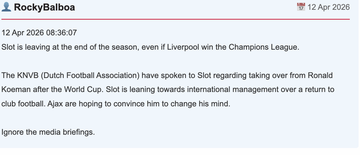The width and height of the screenshot is (360, 155).
Task: Click the user profile icon beside RockyBalboa
Action: click(x=7, y=7)
